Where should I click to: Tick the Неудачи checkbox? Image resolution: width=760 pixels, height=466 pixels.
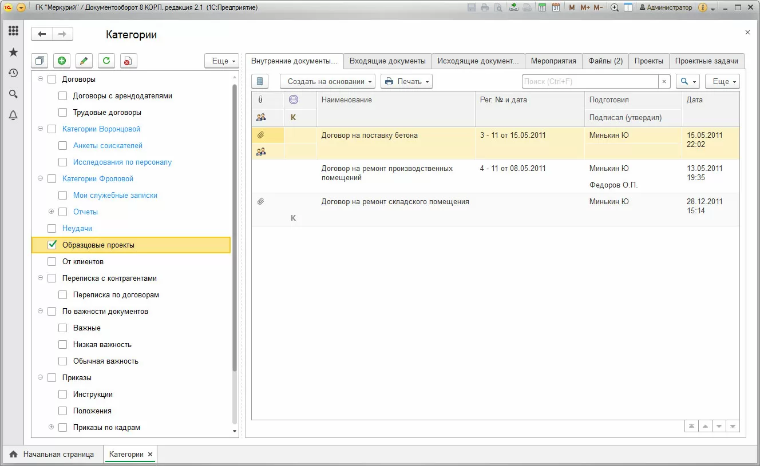(52, 229)
